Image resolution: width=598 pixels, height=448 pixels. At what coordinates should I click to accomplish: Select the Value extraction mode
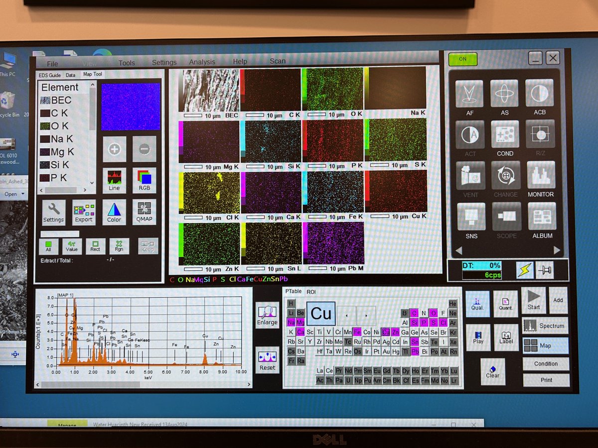pos(72,246)
